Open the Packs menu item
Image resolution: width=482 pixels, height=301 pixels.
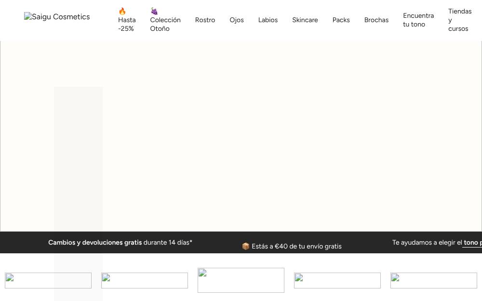coord(341,20)
